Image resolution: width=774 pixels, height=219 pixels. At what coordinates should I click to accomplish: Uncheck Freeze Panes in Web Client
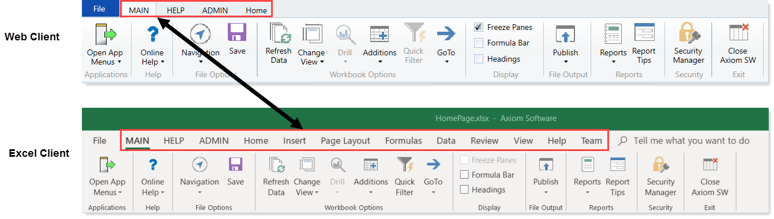[x=478, y=27]
